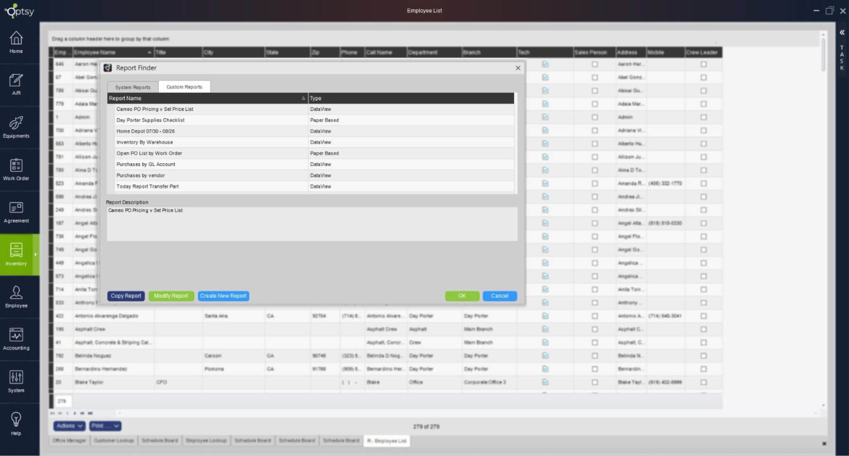The image size is (849, 456).
Task: Toggle Crew Leader checkbox for Belinda Noguez
Action: [x=703, y=356]
